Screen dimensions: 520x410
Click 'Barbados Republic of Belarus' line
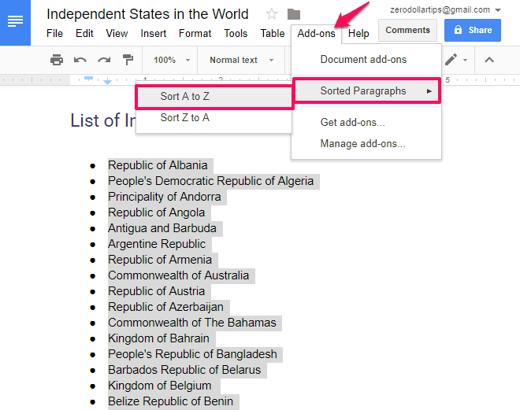pos(184,370)
